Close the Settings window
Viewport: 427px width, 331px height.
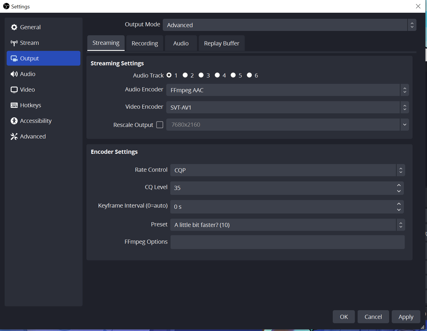418,6
